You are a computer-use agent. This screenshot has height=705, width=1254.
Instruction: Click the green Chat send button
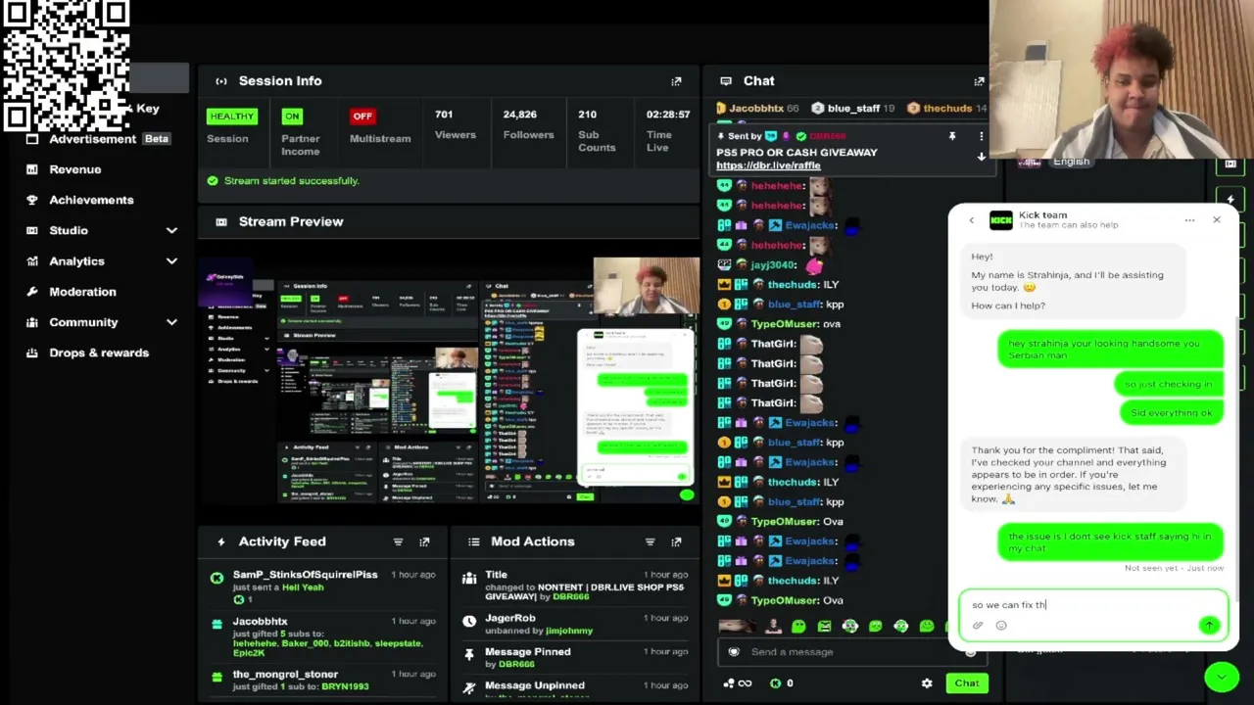[x=967, y=683]
